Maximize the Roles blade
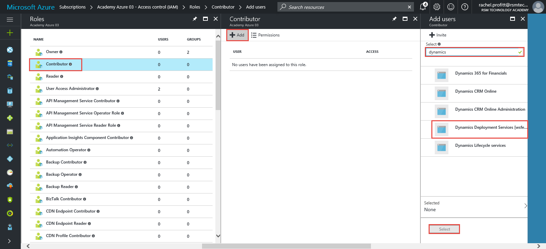Screen dimensions: 546x249 [x=205, y=19]
